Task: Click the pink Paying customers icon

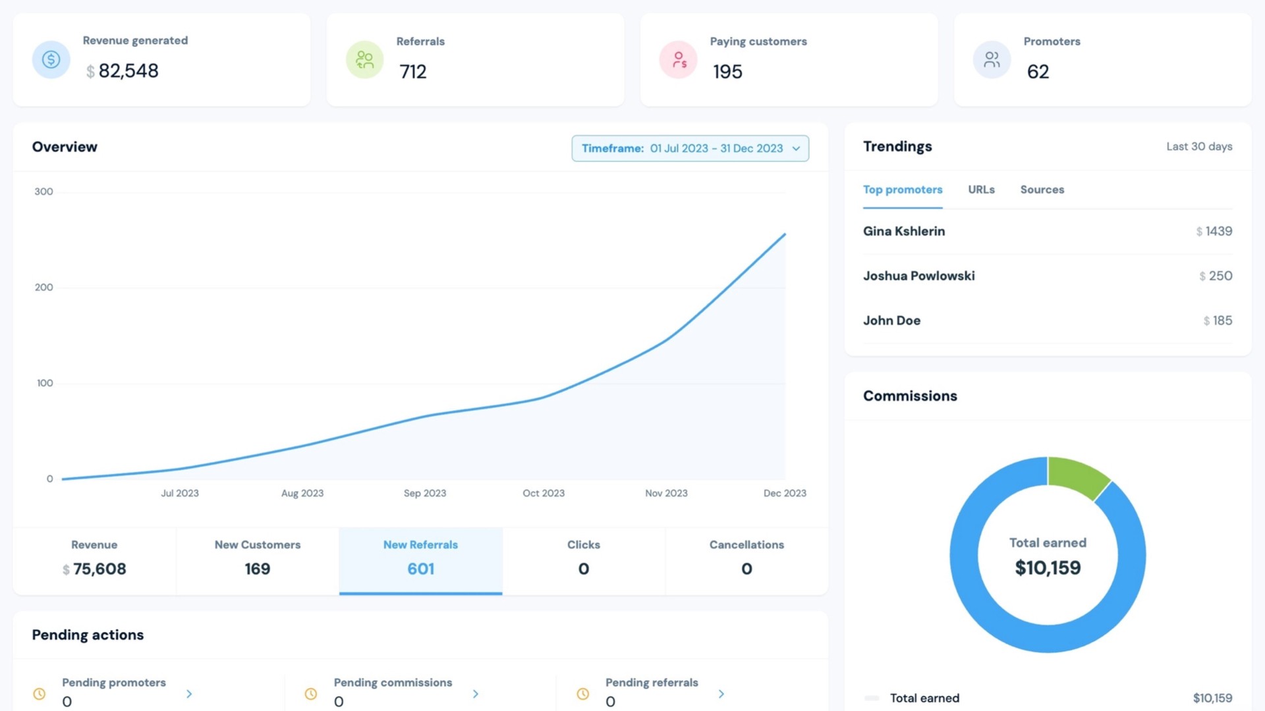Action: coord(679,60)
